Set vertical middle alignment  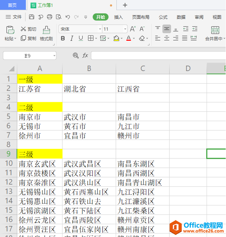point(167,29)
